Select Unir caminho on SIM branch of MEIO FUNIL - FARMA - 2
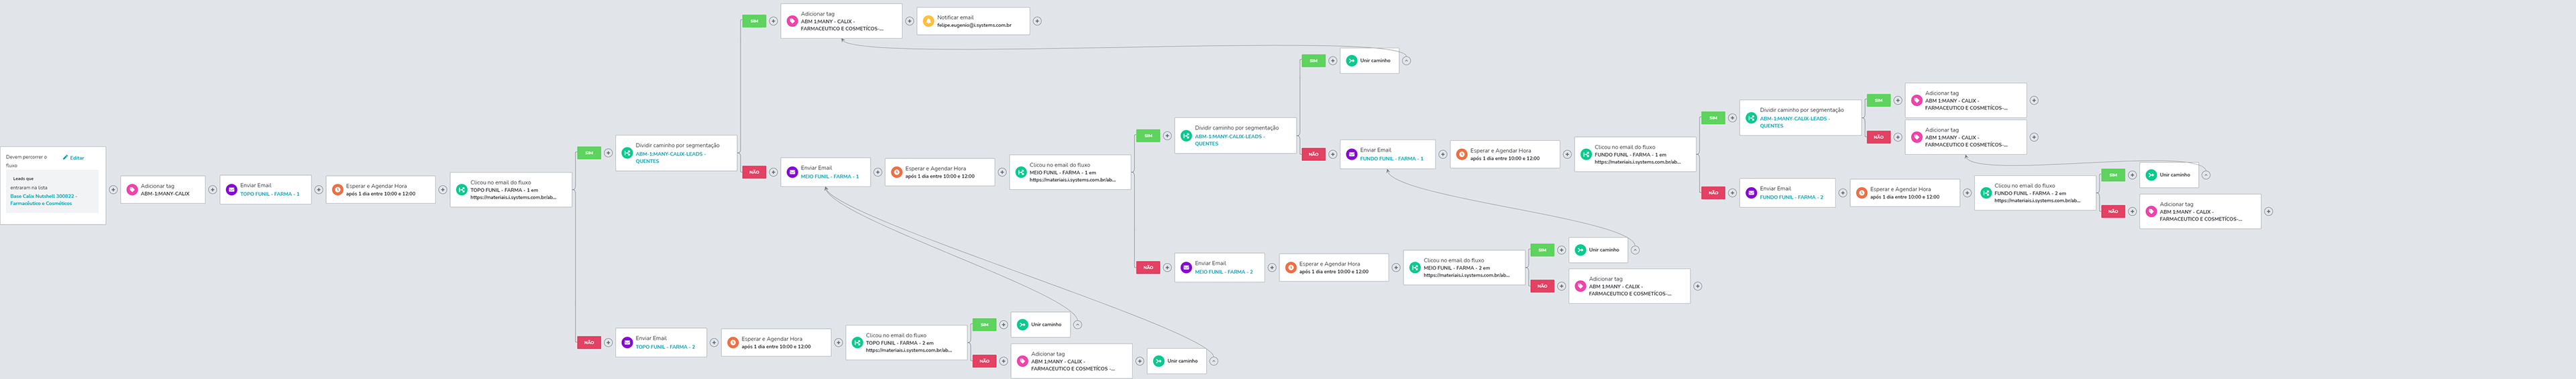The image size is (2576, 379). tap(1598, 250)
